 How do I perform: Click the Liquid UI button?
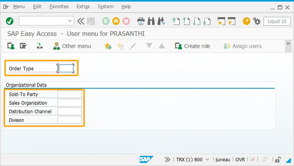tap(277, 22)
